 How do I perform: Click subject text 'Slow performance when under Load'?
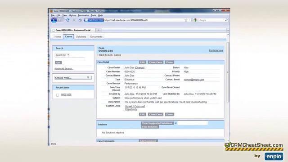click(x=143, y=98)
